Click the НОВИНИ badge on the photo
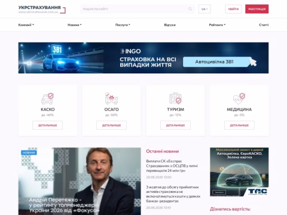The height and width of the screenshot is (215, 287). [x=29, y=153]
